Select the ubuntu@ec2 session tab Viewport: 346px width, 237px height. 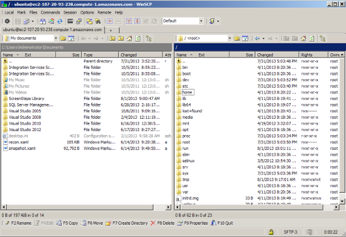pos(52,30)
